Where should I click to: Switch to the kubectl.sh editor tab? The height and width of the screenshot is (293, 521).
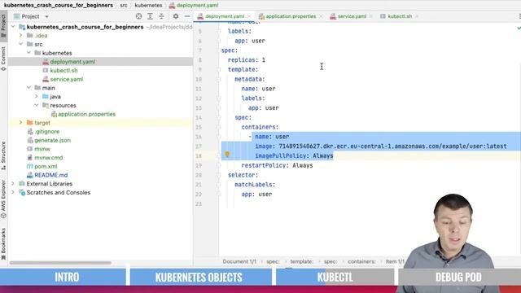pyautogui.click(x=400, y=16)
